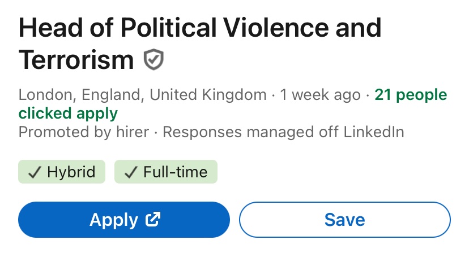Viewport: 469px width, 266px height.
Task: Toggle the Hybrid workplace type chip
Action: pos(62,172)
